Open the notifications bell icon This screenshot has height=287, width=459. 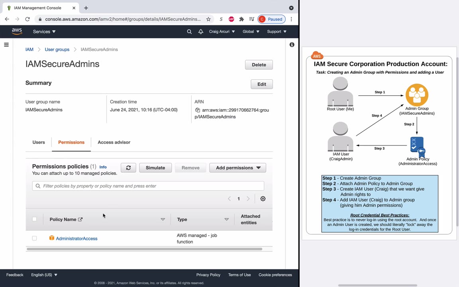pos(201,31)
